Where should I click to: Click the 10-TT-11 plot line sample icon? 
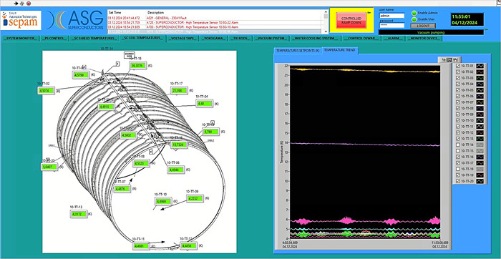coord(480,126)
